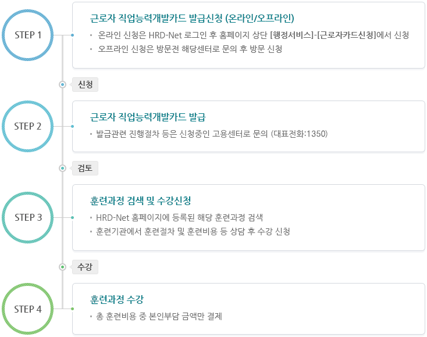Click the timeline dot beside 수강
Image resolution: width=427 pixels, height=337 pixels.
(62, 267)
